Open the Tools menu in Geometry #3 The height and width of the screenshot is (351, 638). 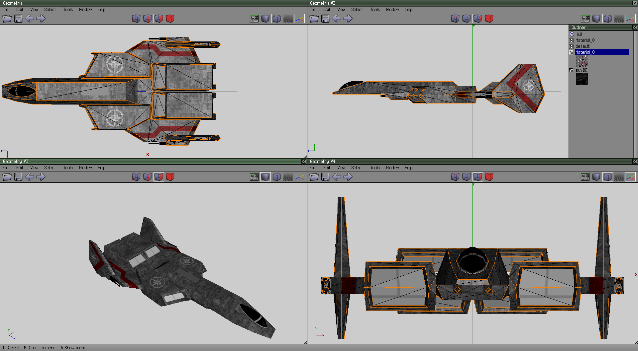point(68,168)
